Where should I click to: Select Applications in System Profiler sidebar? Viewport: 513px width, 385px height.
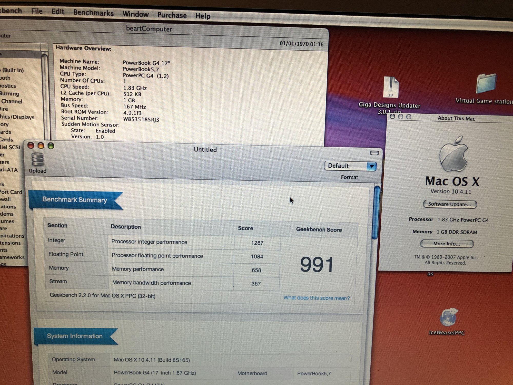coord(12,236)
